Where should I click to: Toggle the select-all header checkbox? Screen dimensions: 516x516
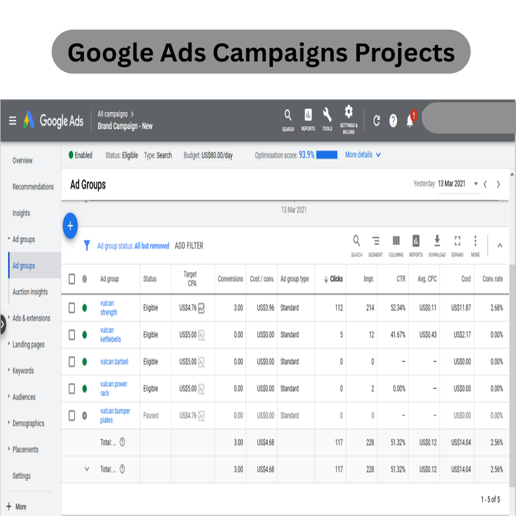tap(72, 279)
